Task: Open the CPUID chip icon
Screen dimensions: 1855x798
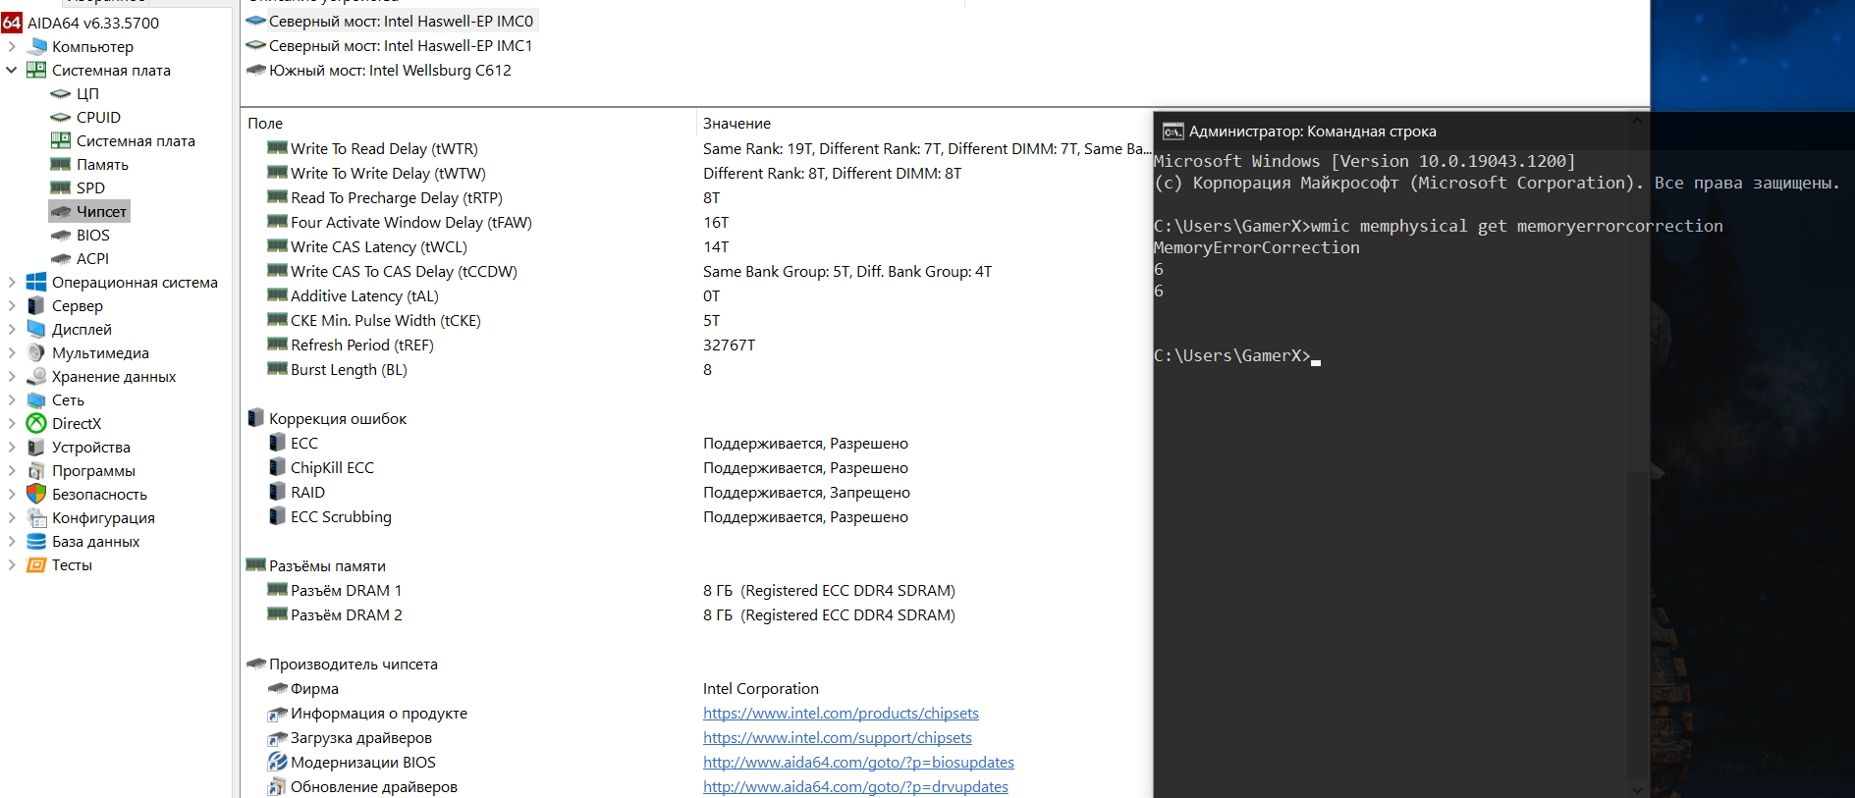Action: [61, 117]
